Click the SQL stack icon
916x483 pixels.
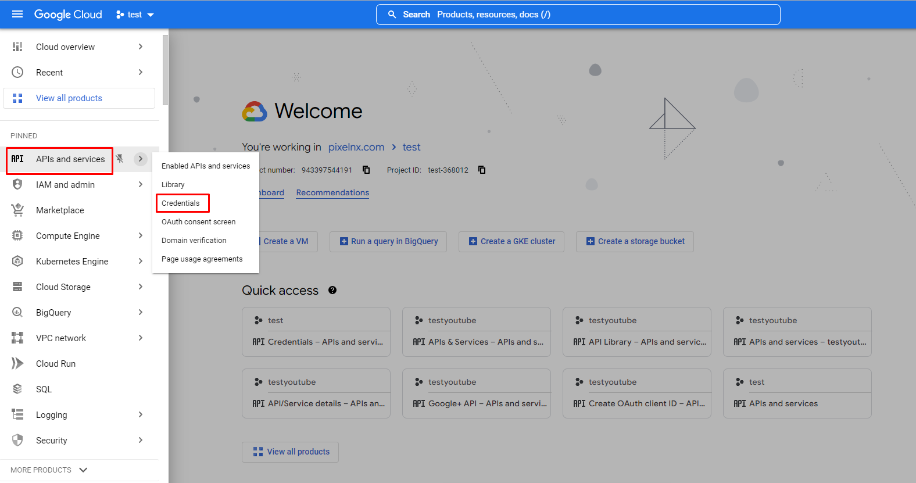click(x=17, y=389)
